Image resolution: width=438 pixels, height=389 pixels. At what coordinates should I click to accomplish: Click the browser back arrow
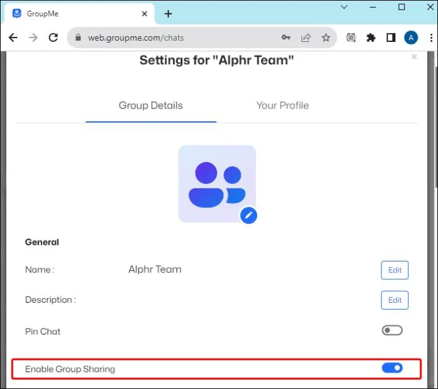click(x=13, y=37)
